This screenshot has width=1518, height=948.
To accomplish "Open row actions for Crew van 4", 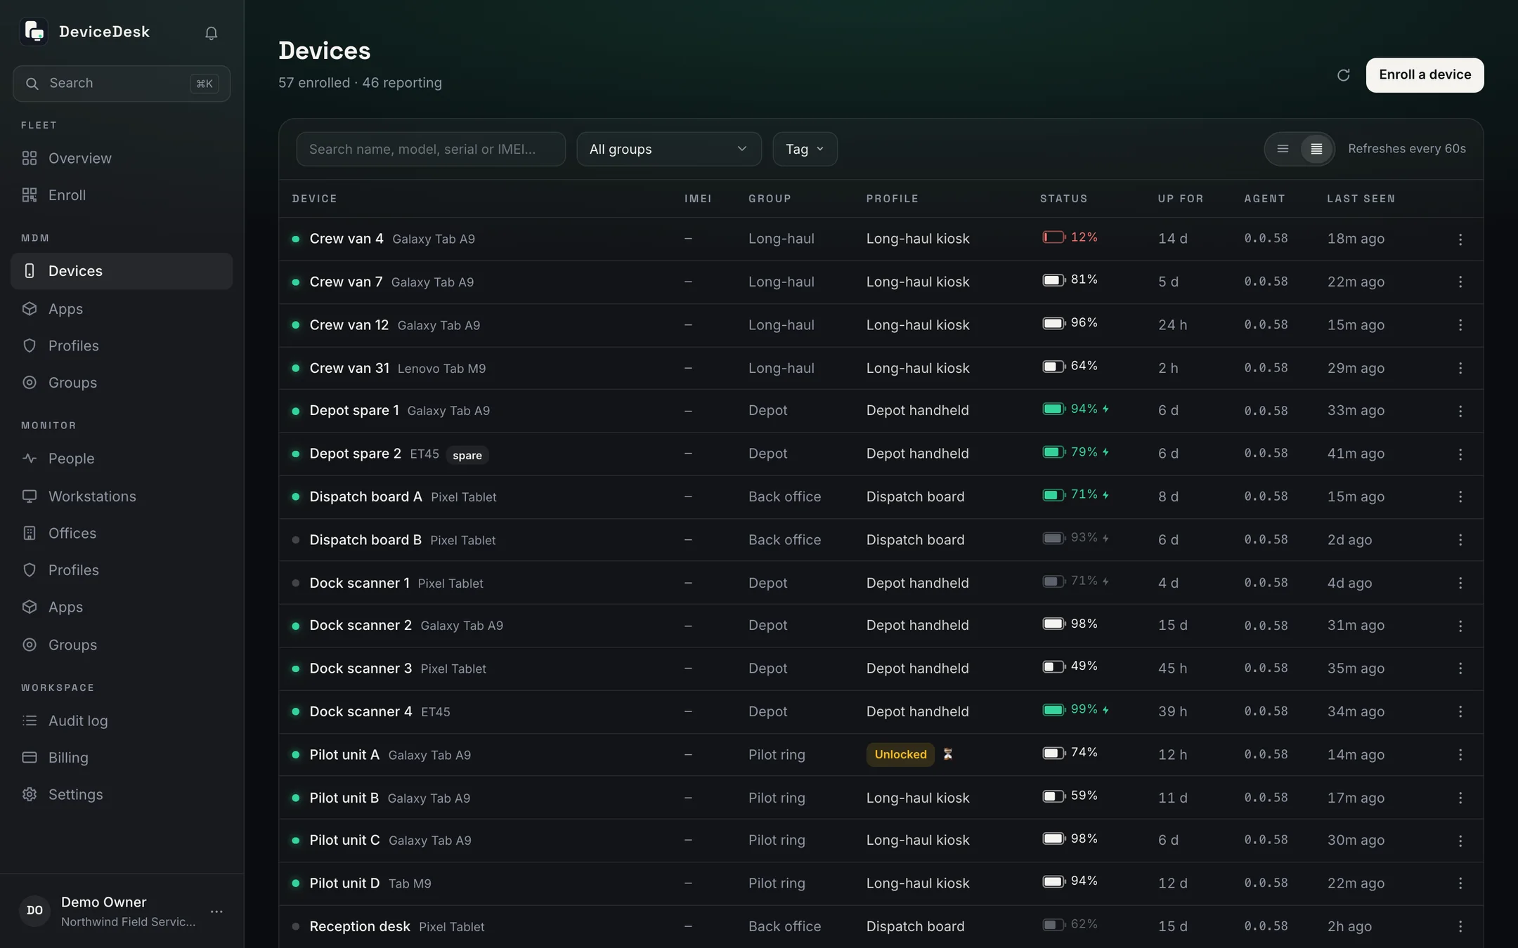I will pos(1460,239).
